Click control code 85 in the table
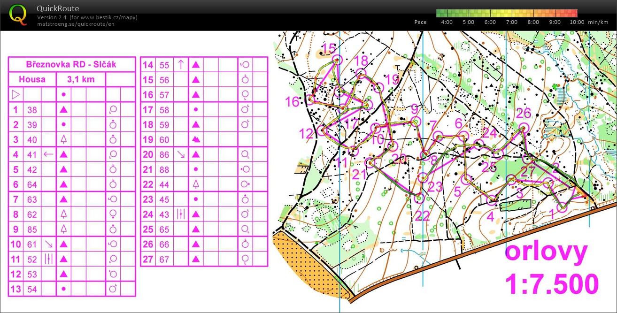Image resolution: width=617 pixels, height=313 pixels. [32, 229]
